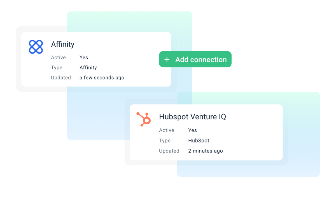The width and height of the screenshot is (336, 224).
Task: Click the Type label in Affinity card
Action: click(57, 67)
